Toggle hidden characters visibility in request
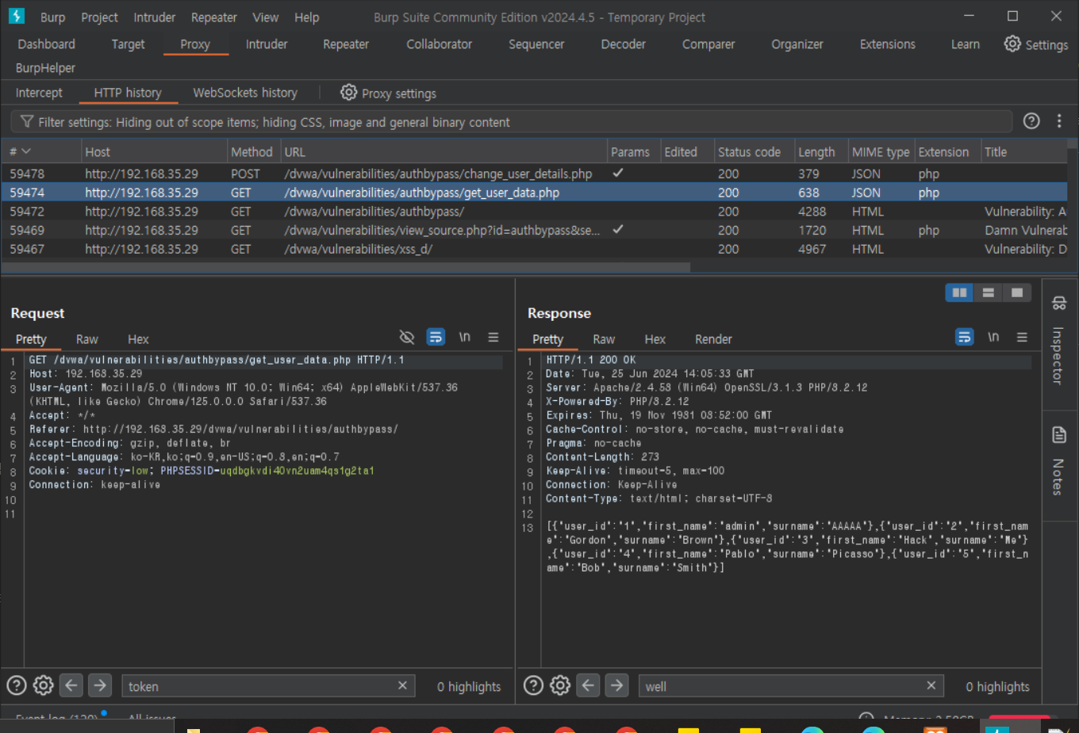Viewport: 1079px width, 733px height. pos(407,338)
